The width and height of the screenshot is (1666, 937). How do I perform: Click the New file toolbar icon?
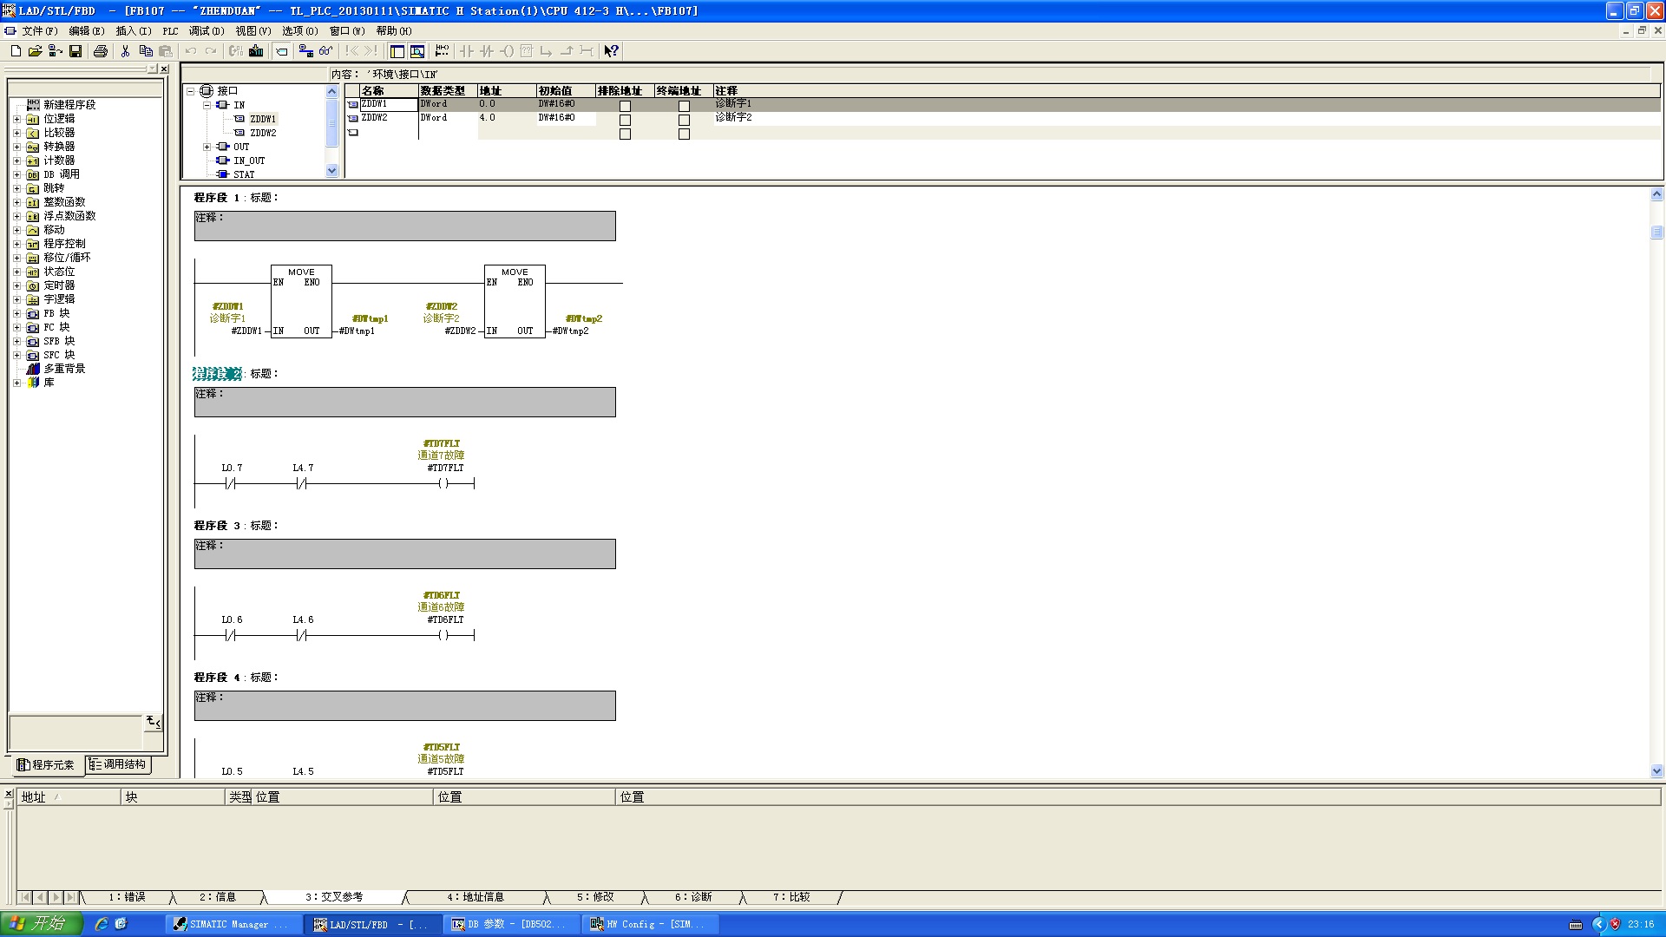pos(16,51)
